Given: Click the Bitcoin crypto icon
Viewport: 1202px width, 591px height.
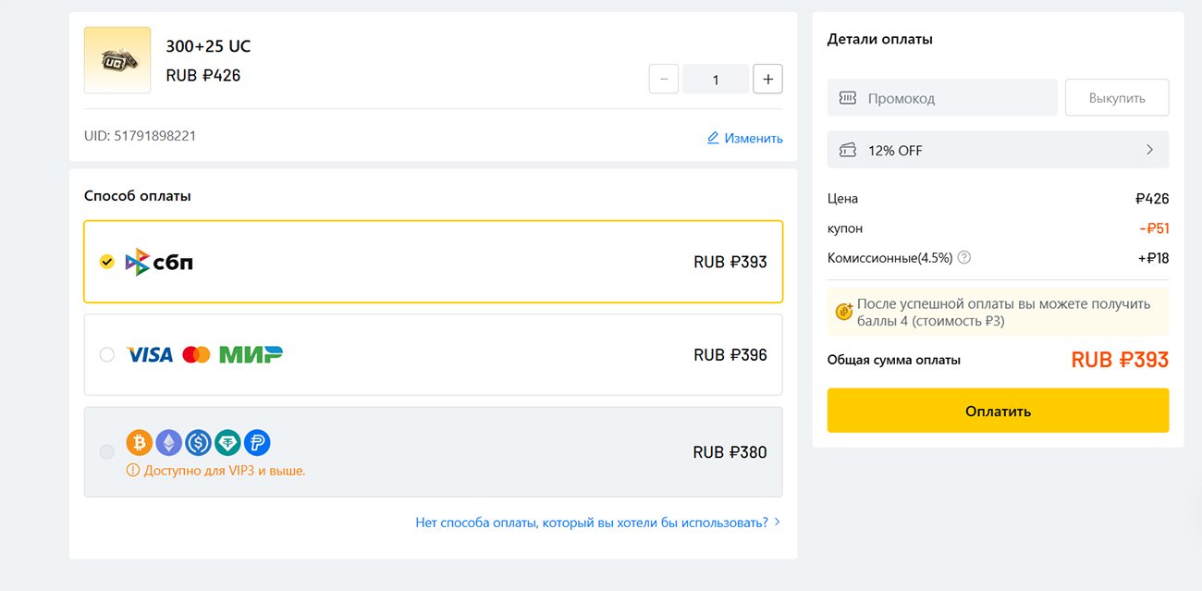Looking at the screenshot, I should [x=139, y=443].
